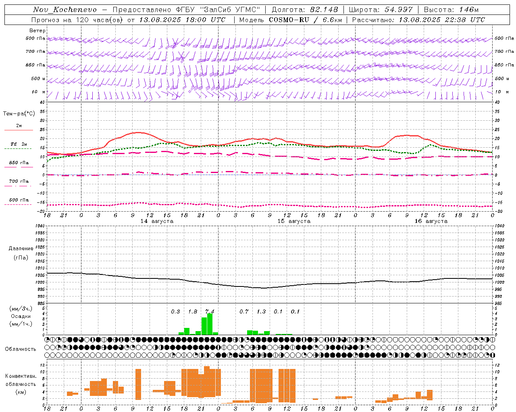
Task: Click the "(км)" unit under convective cloudiness
Action: click(21, 392)
